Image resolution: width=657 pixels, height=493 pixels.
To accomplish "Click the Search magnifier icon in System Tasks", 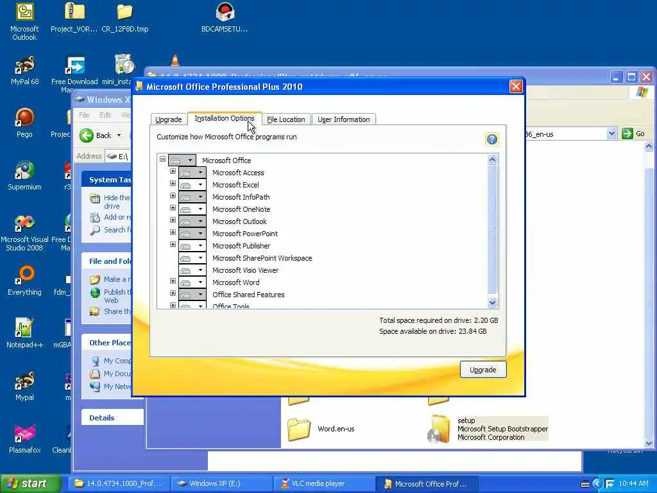I will (95, 230).
